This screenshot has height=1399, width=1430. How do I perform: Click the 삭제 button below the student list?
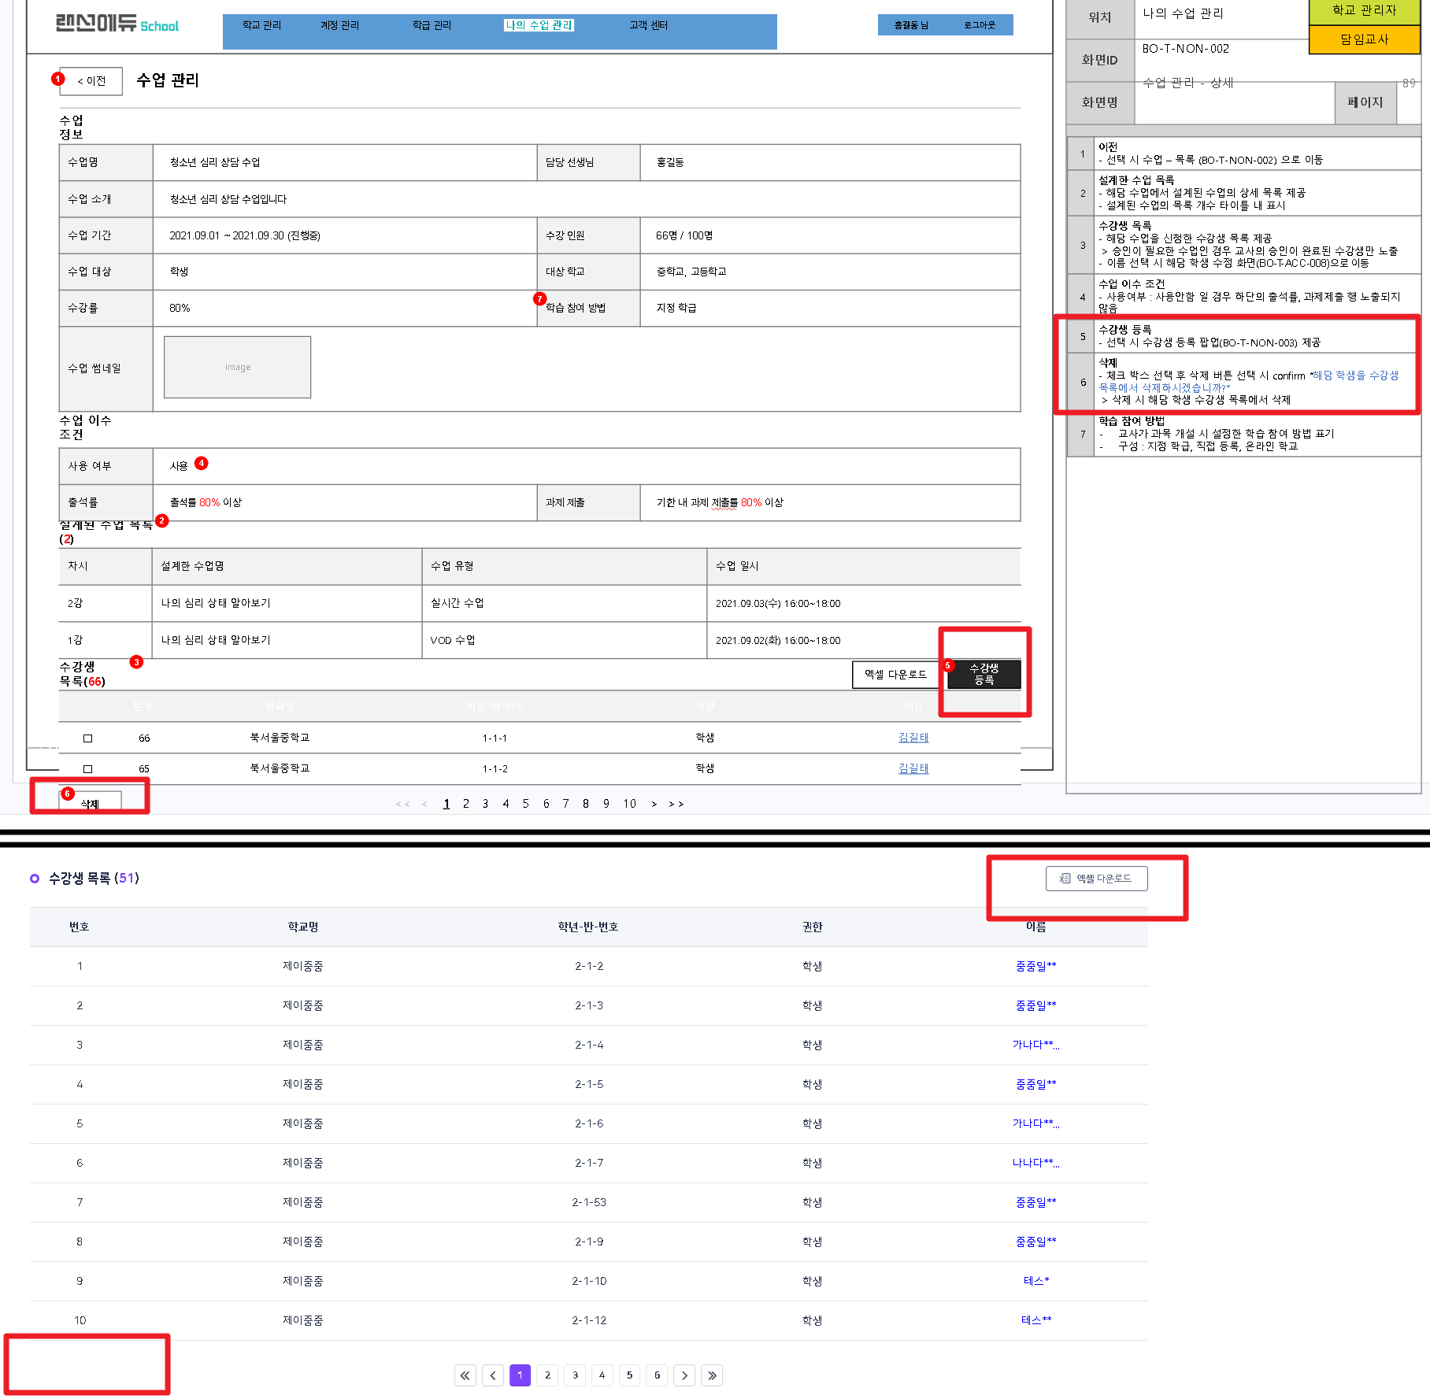(91, 803)
